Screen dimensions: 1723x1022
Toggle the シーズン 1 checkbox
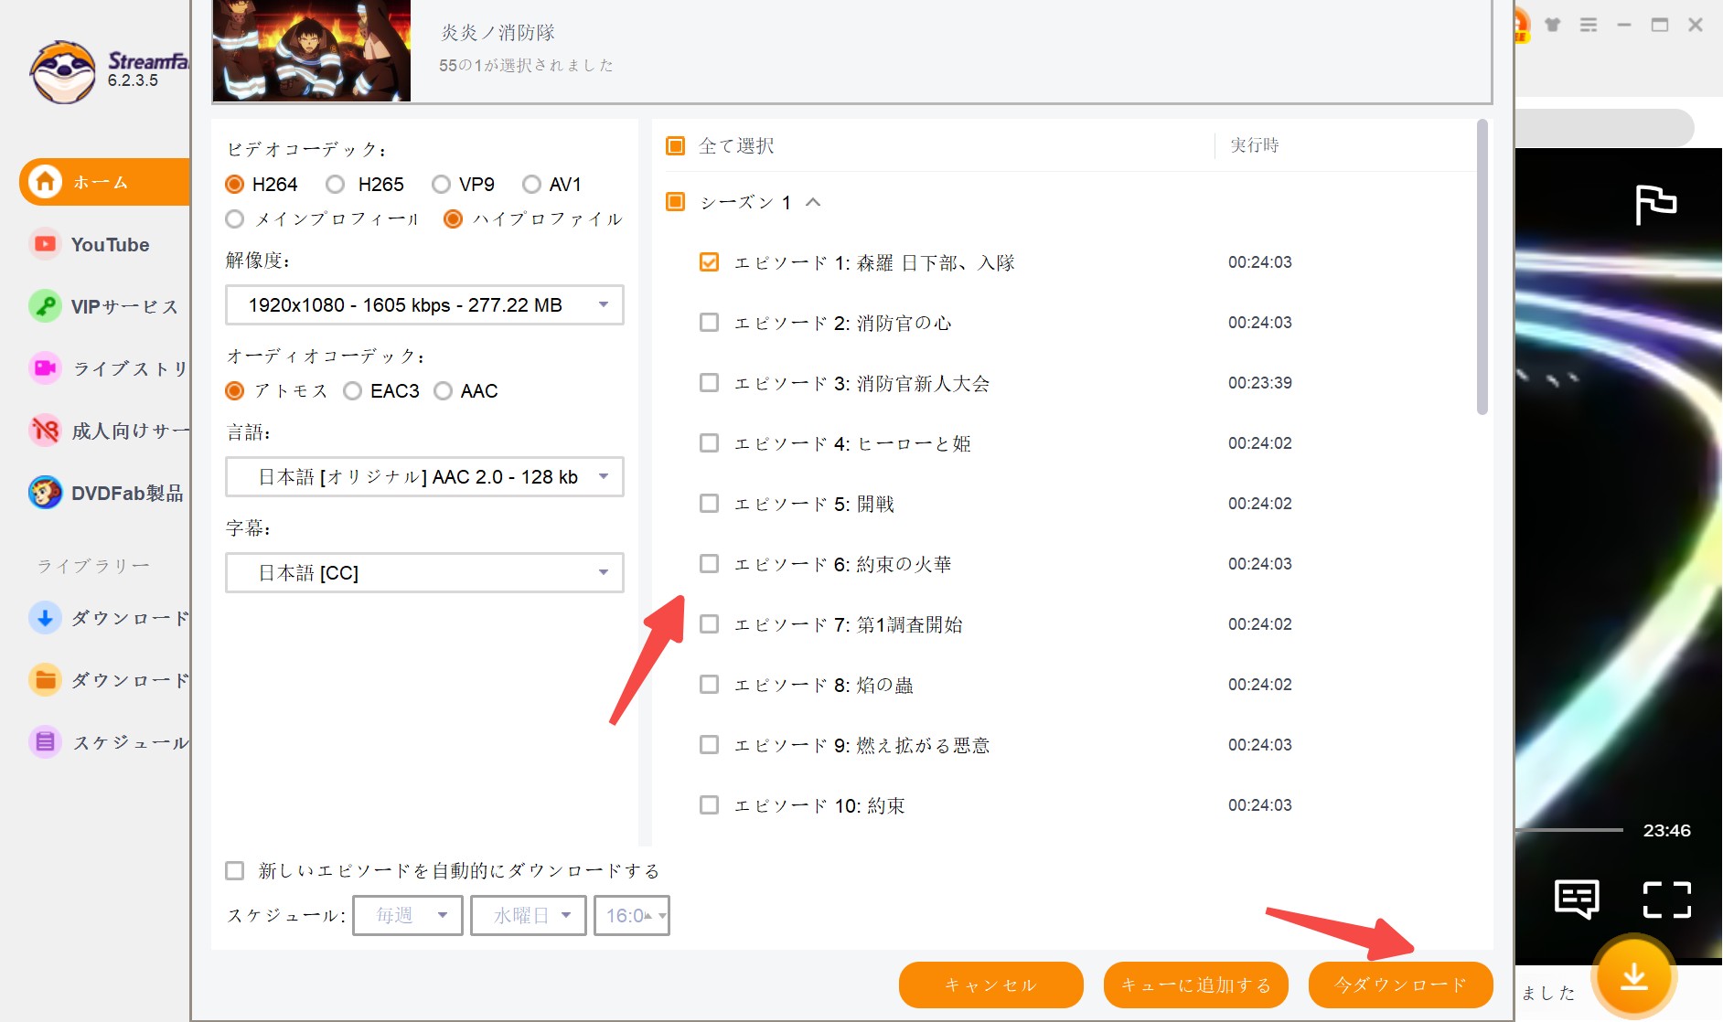coord(676,202)
